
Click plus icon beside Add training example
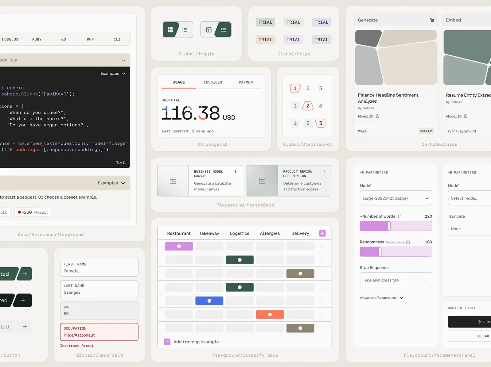pos(167,342)
